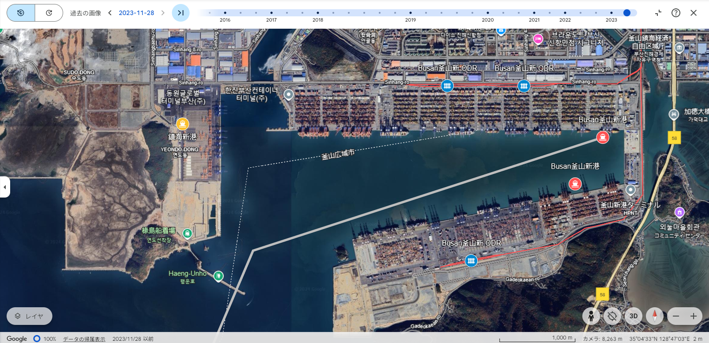Click the 鎮海新港 orange port marker

[x=182, y=124]
